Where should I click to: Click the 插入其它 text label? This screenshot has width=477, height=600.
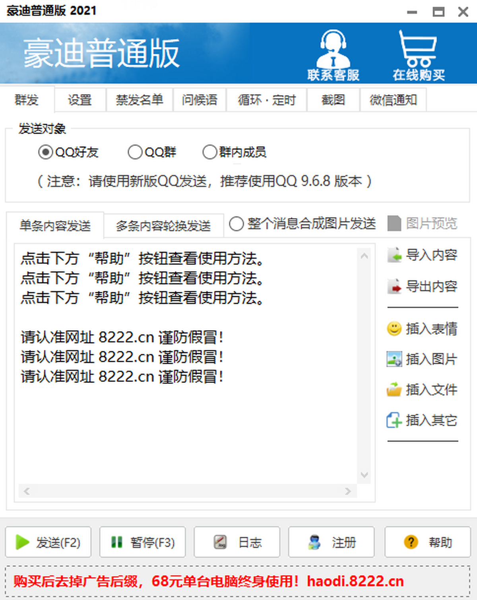(432, 420)
